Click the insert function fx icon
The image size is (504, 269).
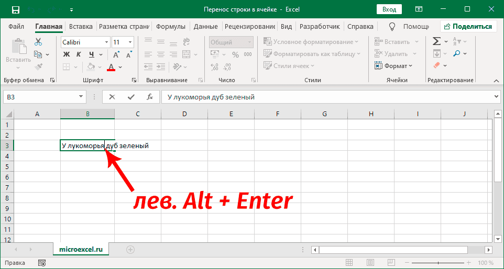point(149,97)
